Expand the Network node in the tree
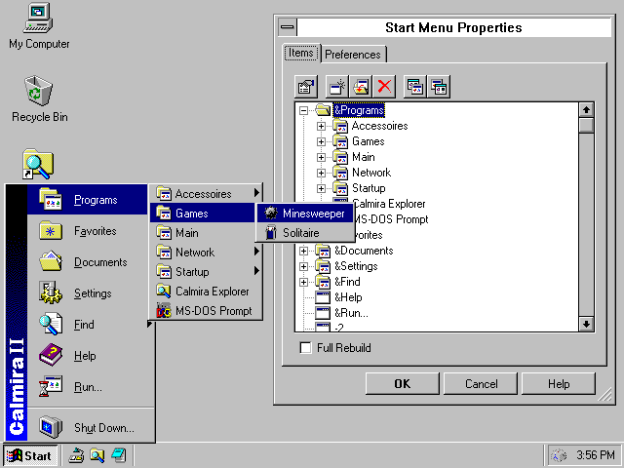The image size is (624, 468). point(321,173)
